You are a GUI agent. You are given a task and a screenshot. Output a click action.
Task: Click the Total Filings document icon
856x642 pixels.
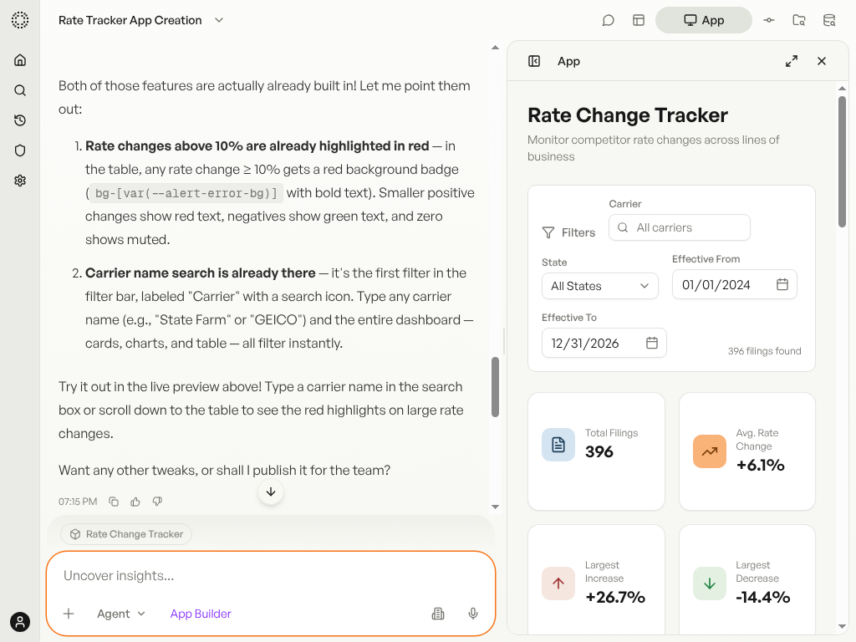(x=558, y=445)
